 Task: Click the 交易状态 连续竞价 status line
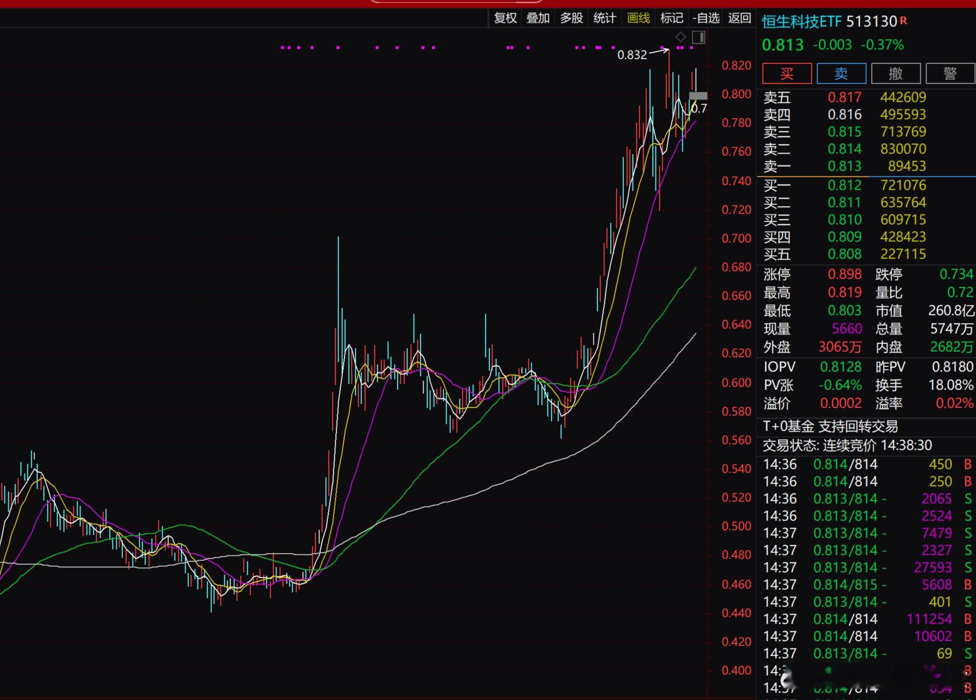[847, 446]
